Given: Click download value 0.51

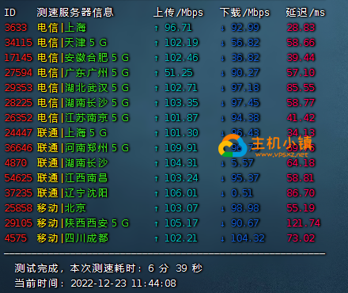Looking at the screenshot, I should (242, 193).
